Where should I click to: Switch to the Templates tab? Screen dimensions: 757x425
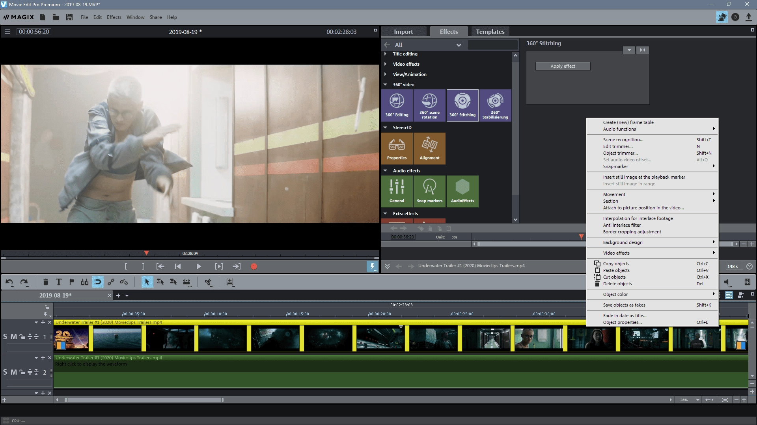click(x=490, y=31)
